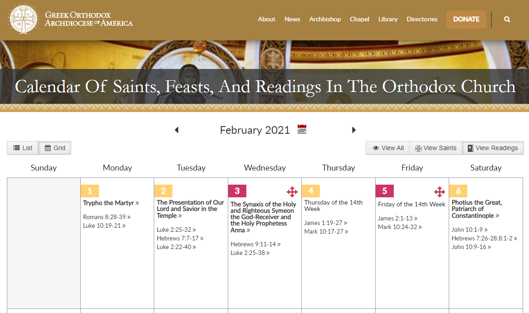The height and width of the screenshot is (313, 529).
Task: Switch to List view
Action: click(x=23, y=148)
